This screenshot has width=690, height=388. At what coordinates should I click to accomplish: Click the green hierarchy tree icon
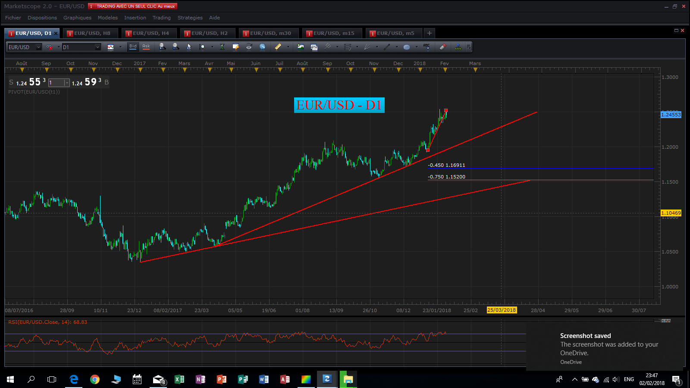pos(458,47)
